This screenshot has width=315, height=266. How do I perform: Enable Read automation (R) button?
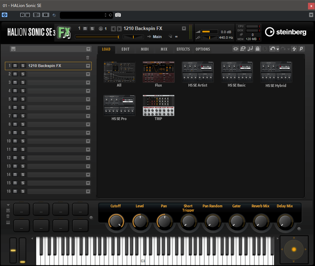pos(22,15)
